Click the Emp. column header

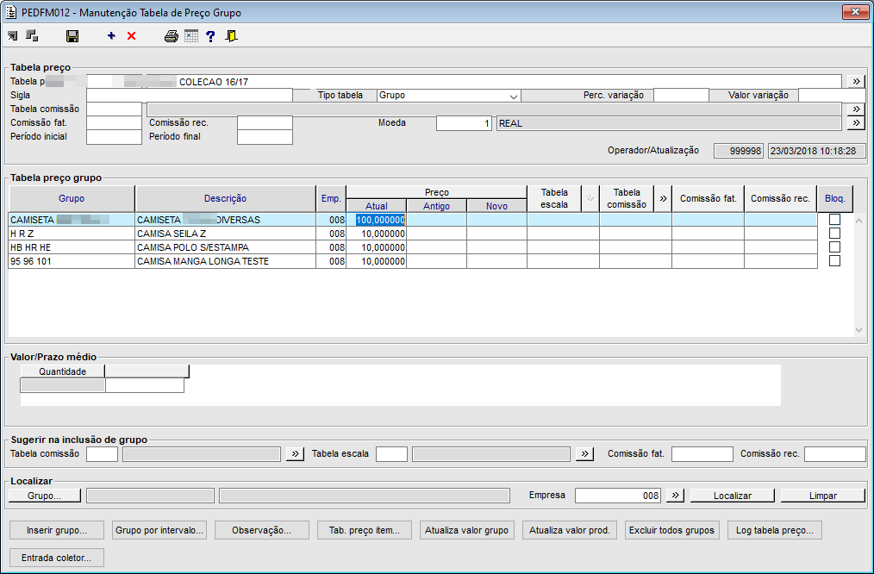331,198
